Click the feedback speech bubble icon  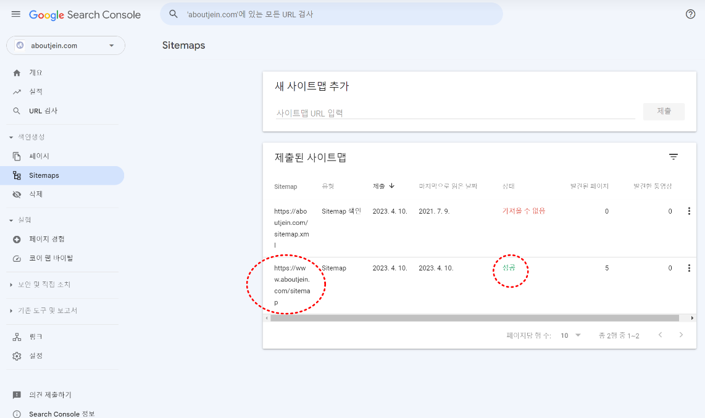[x=17, y=395]
